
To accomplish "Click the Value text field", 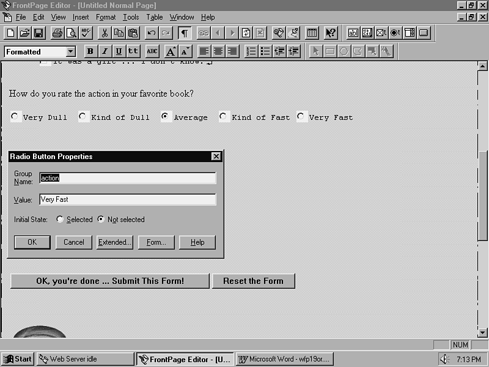I will pos(127,199).
